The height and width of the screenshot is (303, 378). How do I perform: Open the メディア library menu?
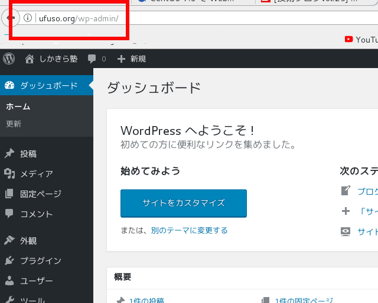(x=36, y=174)
